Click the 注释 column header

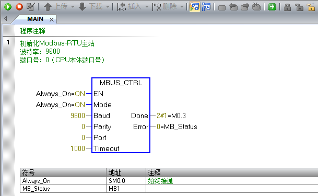point(232,172)
